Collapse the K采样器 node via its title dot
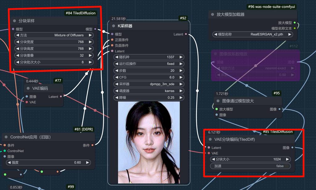 tap(114, 26)
